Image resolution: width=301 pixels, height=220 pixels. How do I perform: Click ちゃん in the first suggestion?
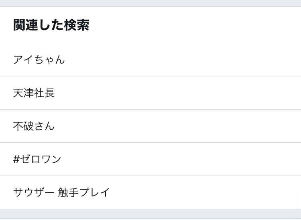coord(49,60)
